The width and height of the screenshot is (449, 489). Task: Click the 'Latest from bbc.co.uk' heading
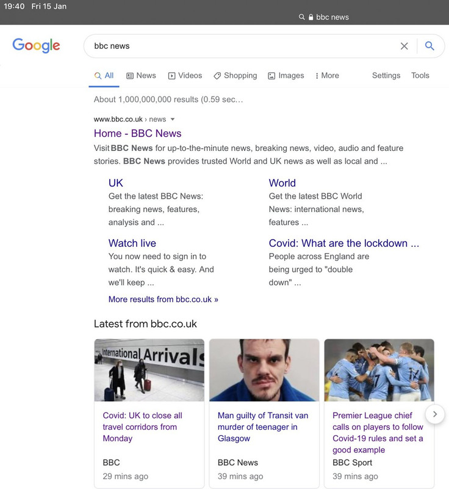[x=145, y=324]
